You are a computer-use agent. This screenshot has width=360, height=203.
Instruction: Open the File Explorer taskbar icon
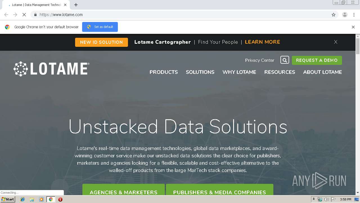pyautogui.click(x=32, y=199)
